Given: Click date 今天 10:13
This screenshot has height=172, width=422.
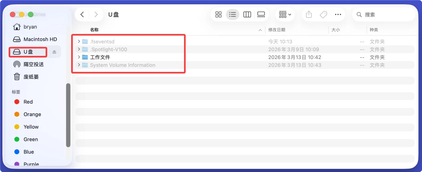Looking at the screenshot, I should 280,42.
